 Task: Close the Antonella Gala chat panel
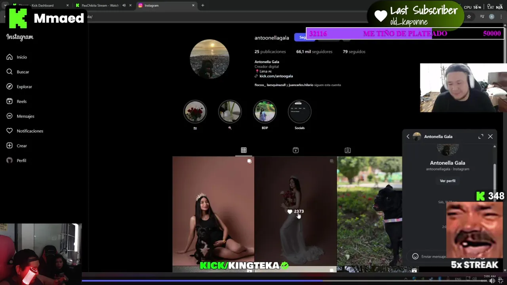pyautogui.click(x=490, y=137)
